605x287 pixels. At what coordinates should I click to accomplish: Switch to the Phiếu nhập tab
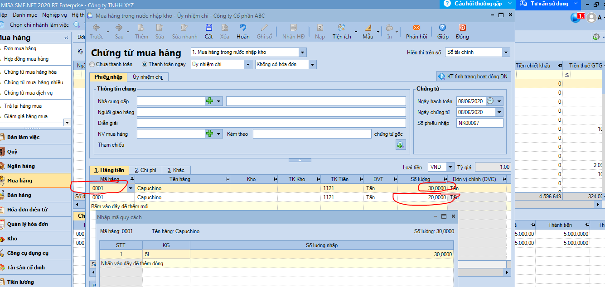point(108,77)
